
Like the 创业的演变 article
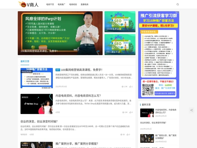pyautogui.click(x=128, y=135)
